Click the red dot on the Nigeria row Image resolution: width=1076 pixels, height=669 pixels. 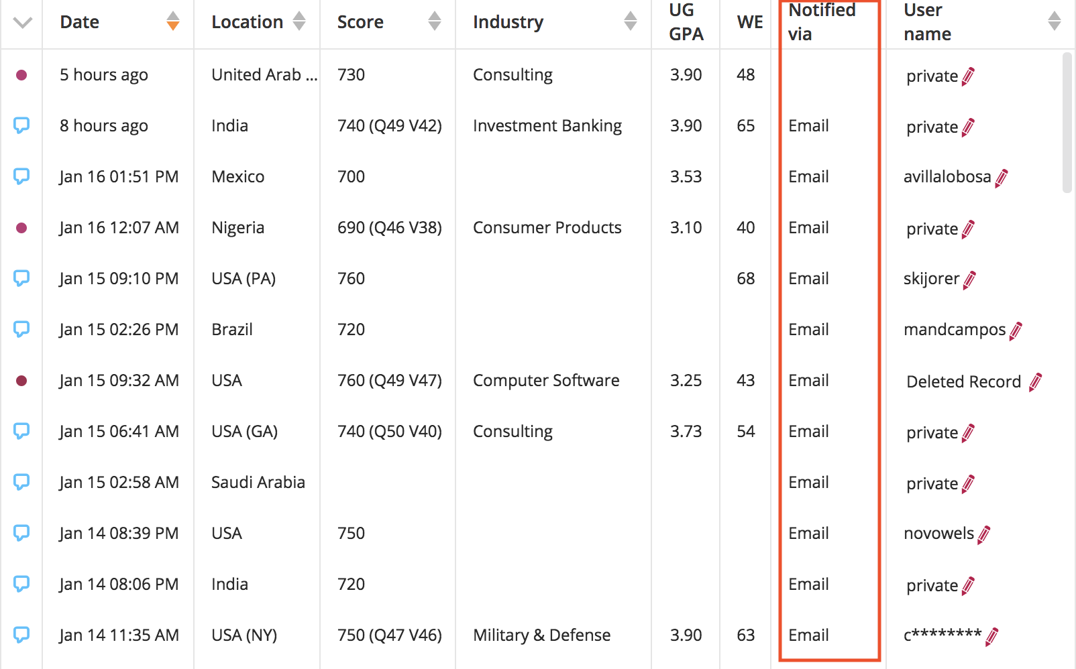click(21, 228)
